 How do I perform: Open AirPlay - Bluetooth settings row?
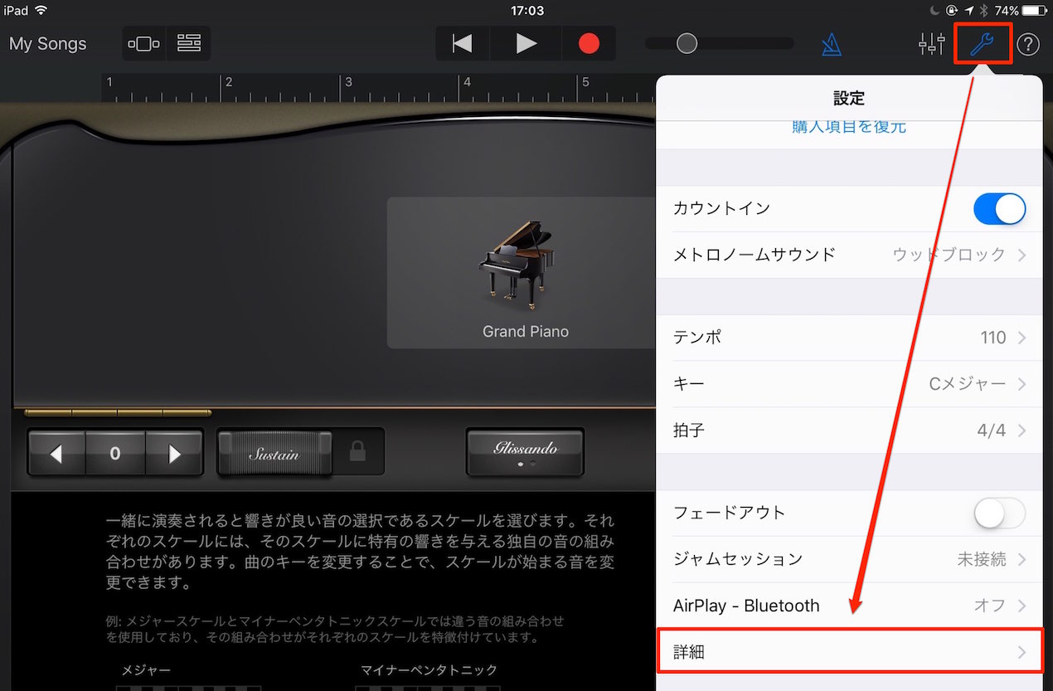[x=849, y=606]
